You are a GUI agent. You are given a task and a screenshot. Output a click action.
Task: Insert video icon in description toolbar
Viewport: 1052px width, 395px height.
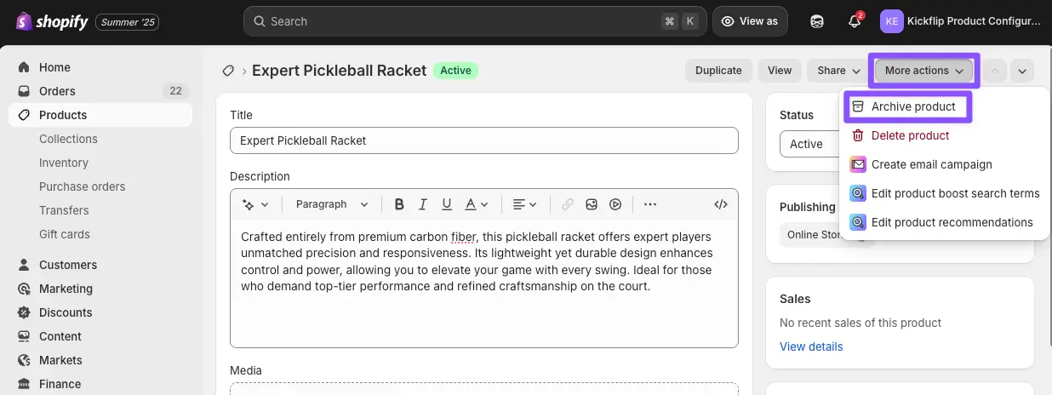pyautogui.click(x=615, y=204)
